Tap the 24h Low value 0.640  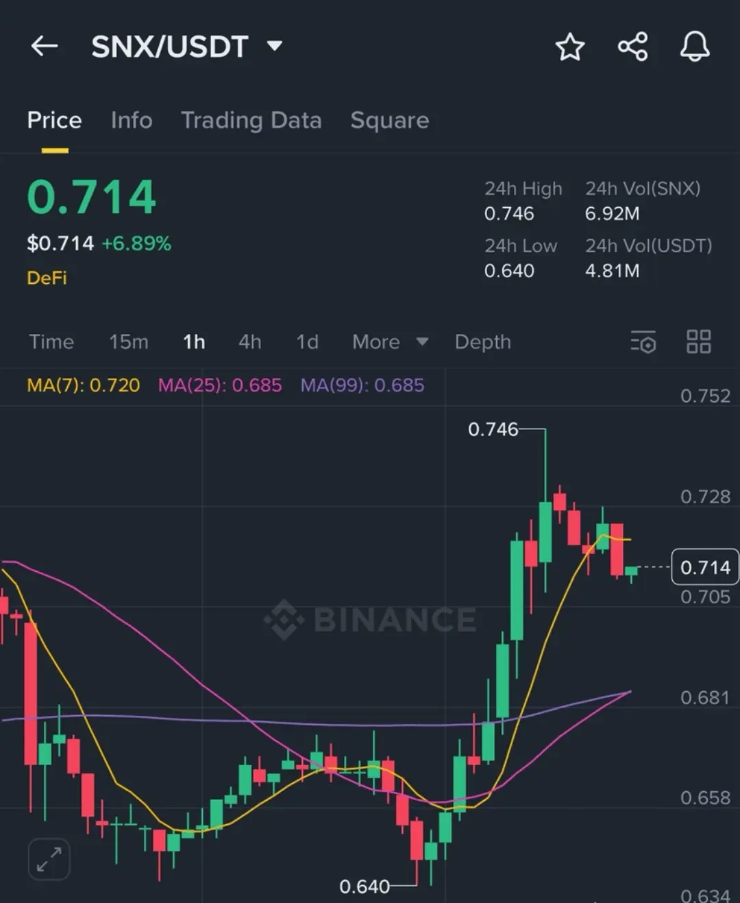509,270
